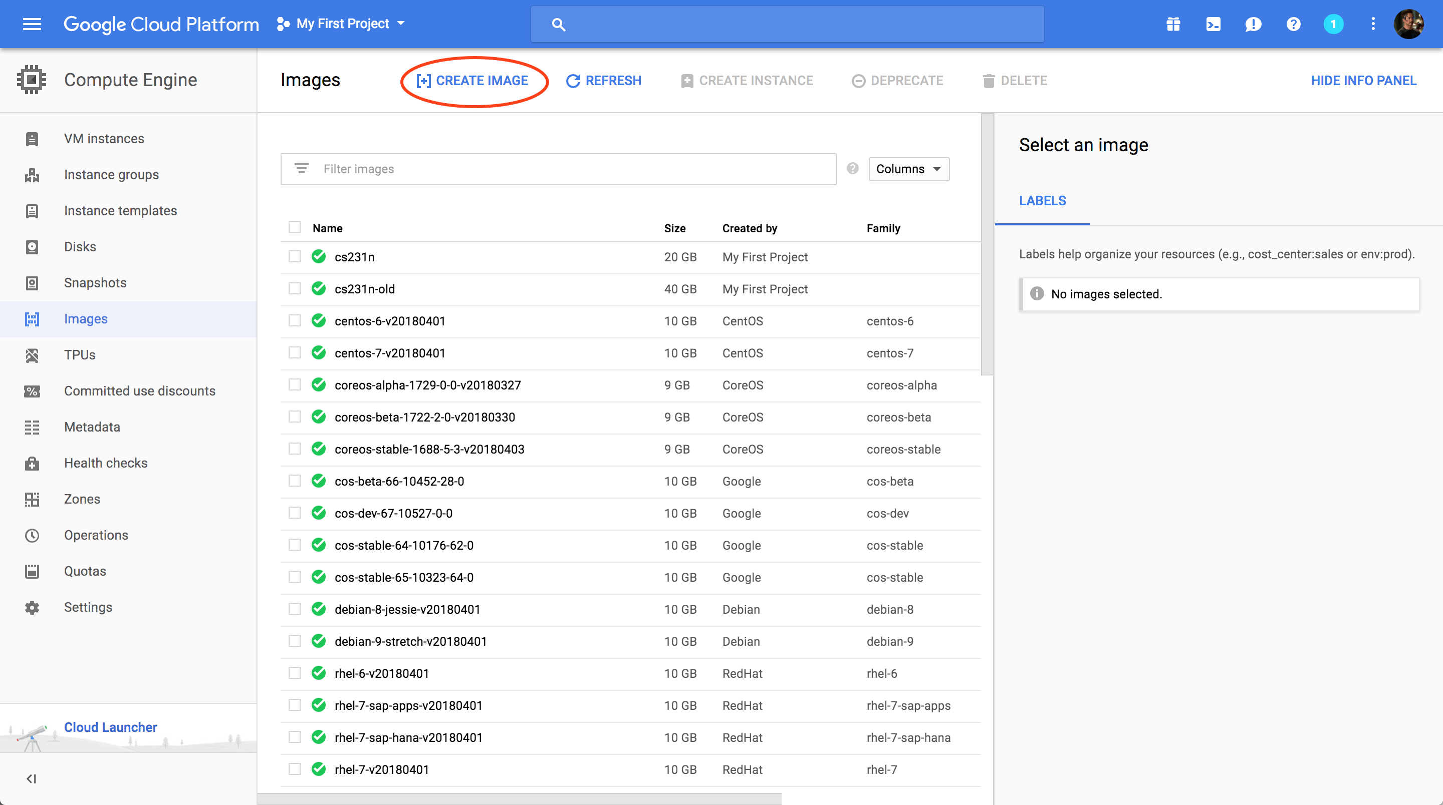Open the My First Project selector dropdown
Screen dimensions: 1443x805
point(341,24)
